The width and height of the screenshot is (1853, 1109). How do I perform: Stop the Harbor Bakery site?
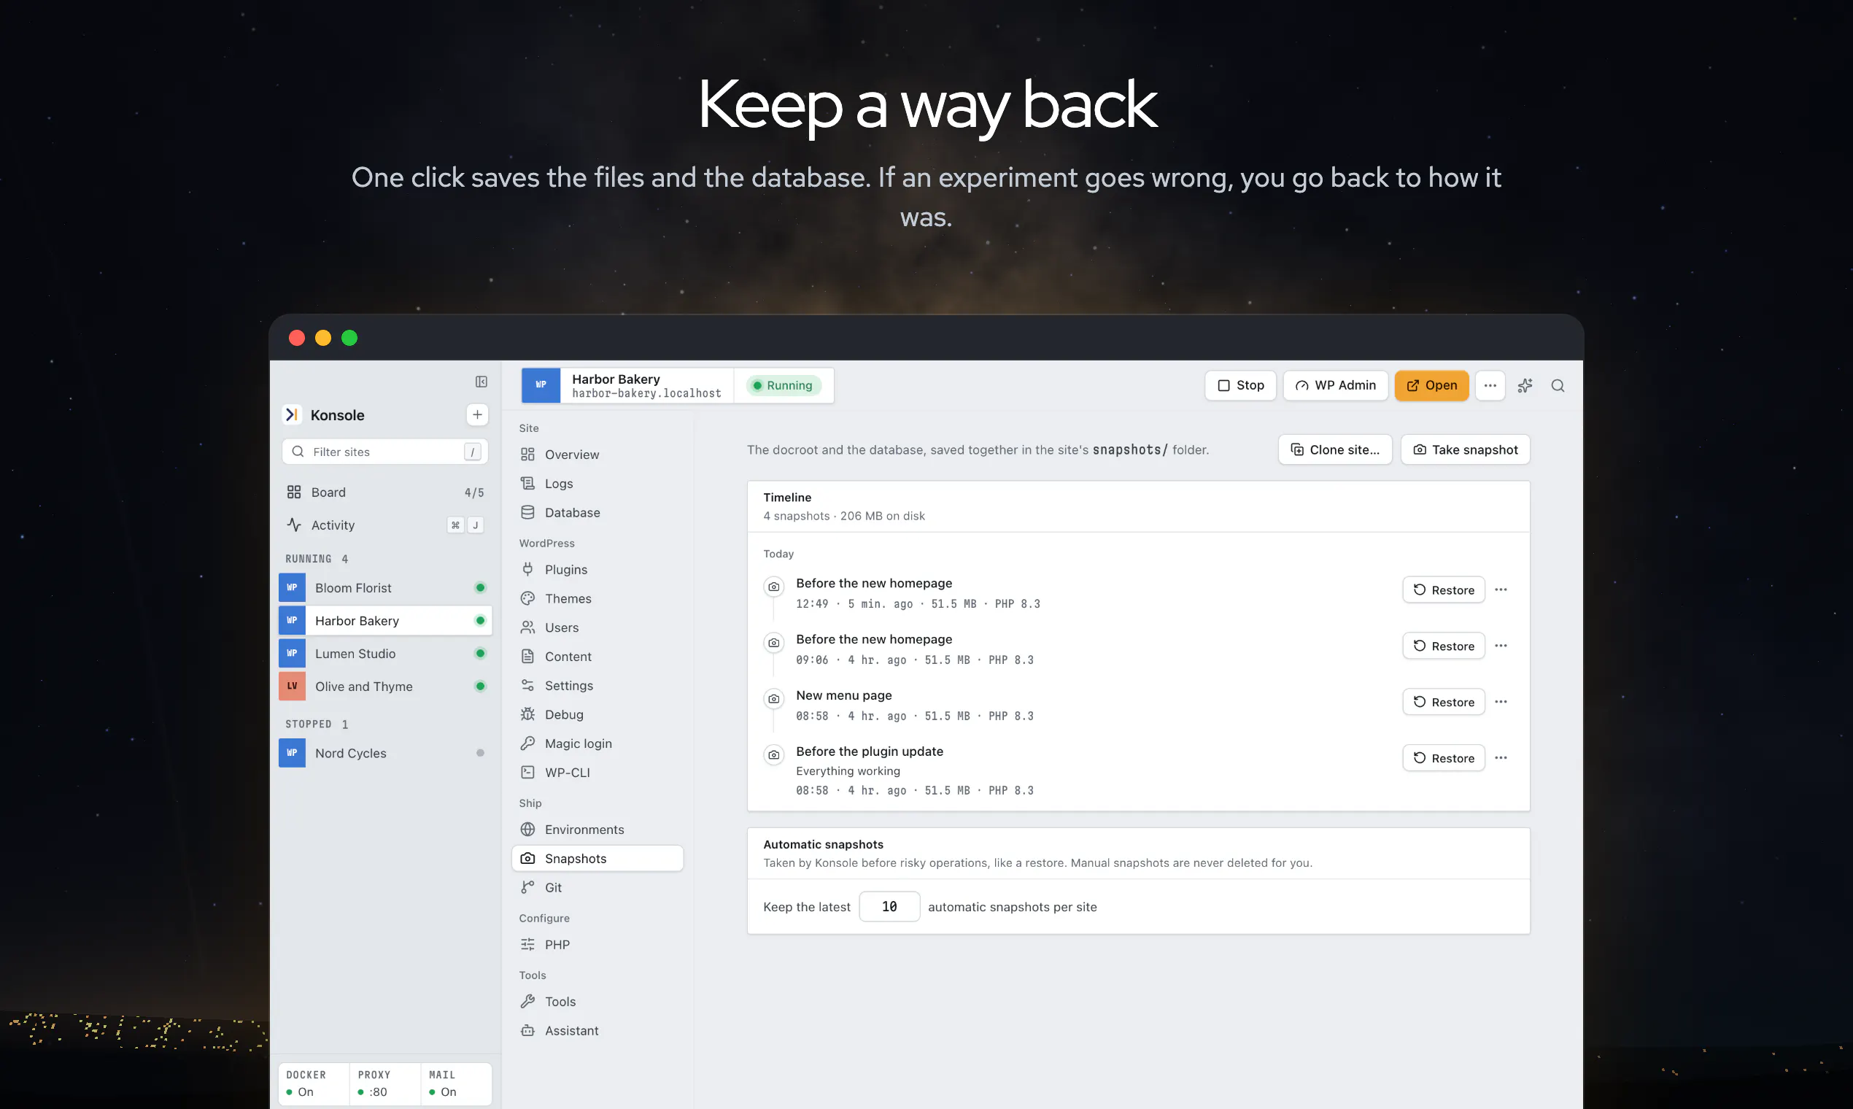click(1240, 386)
